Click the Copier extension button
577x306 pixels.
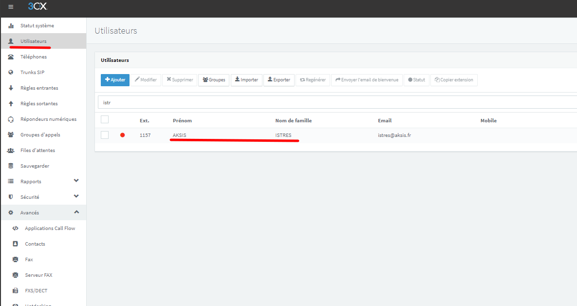point(454,80)
